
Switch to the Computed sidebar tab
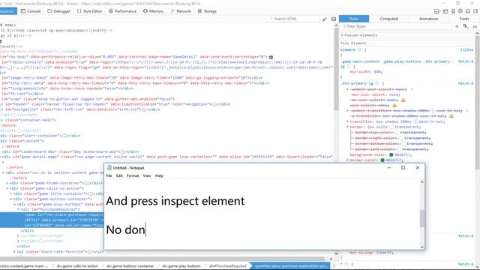point(388,19)
